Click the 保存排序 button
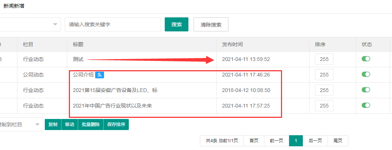Image resolution: width=392 pixels, height=150 pixels. tap(116, 124)
